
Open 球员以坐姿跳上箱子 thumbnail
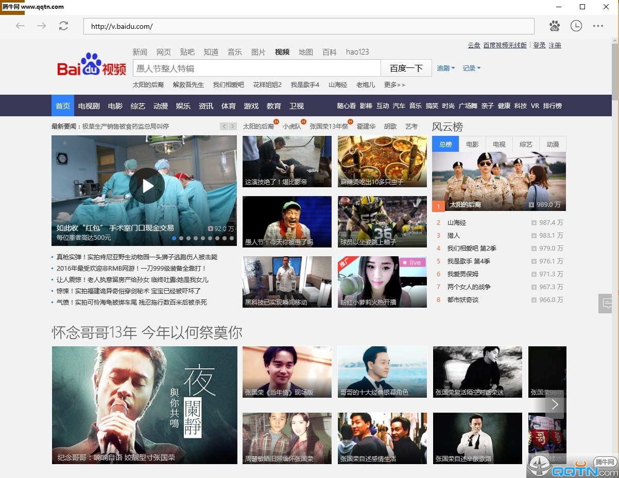[382, 221]
